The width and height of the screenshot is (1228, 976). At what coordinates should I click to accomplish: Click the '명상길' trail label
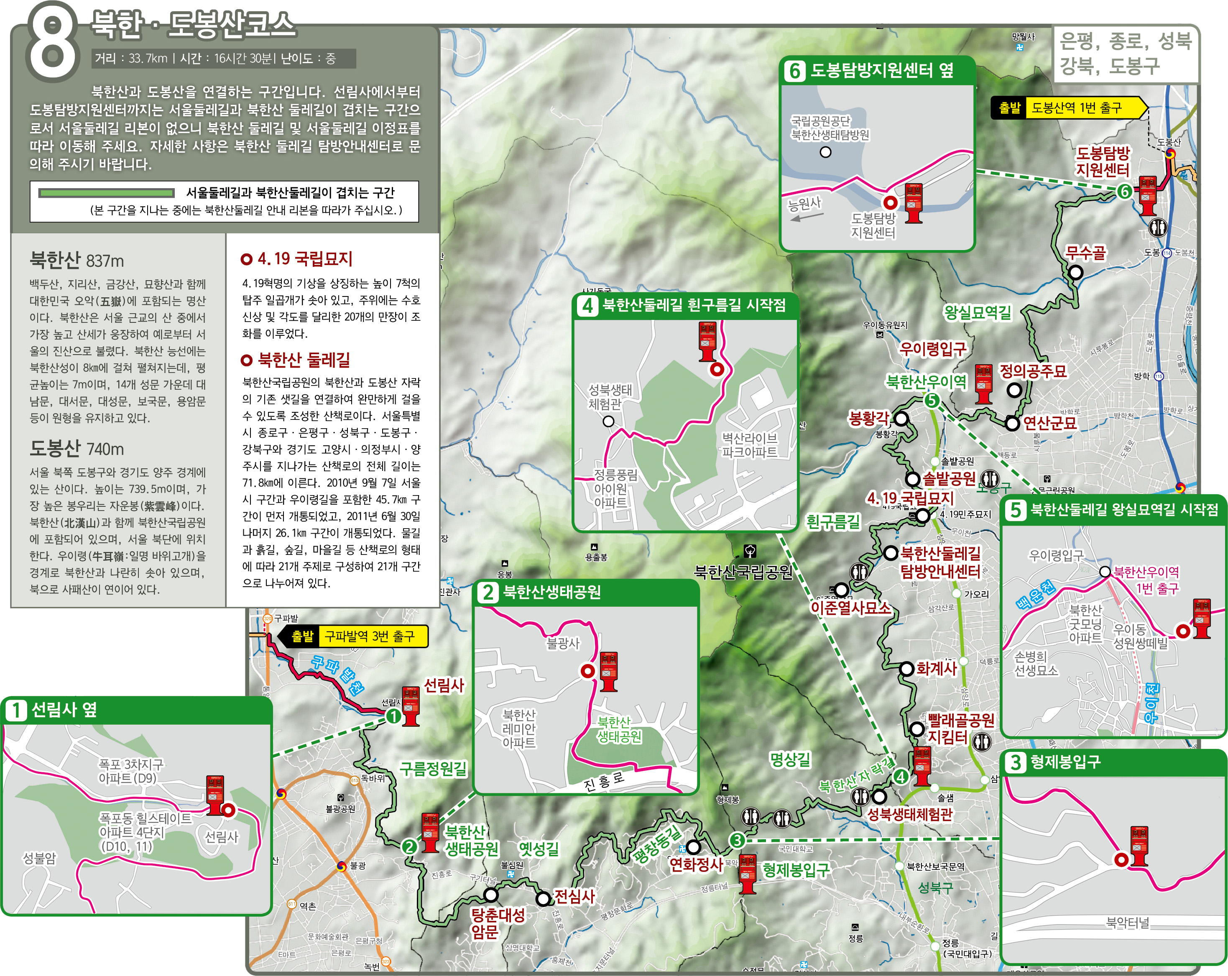pos(790,759)
